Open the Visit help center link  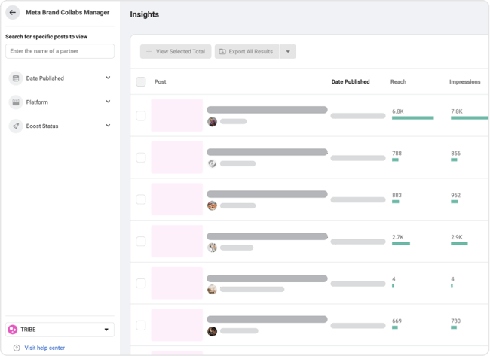pos(44,348)
